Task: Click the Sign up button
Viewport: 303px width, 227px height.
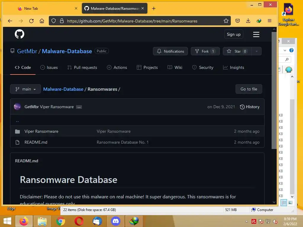Action: click(234, 34)
